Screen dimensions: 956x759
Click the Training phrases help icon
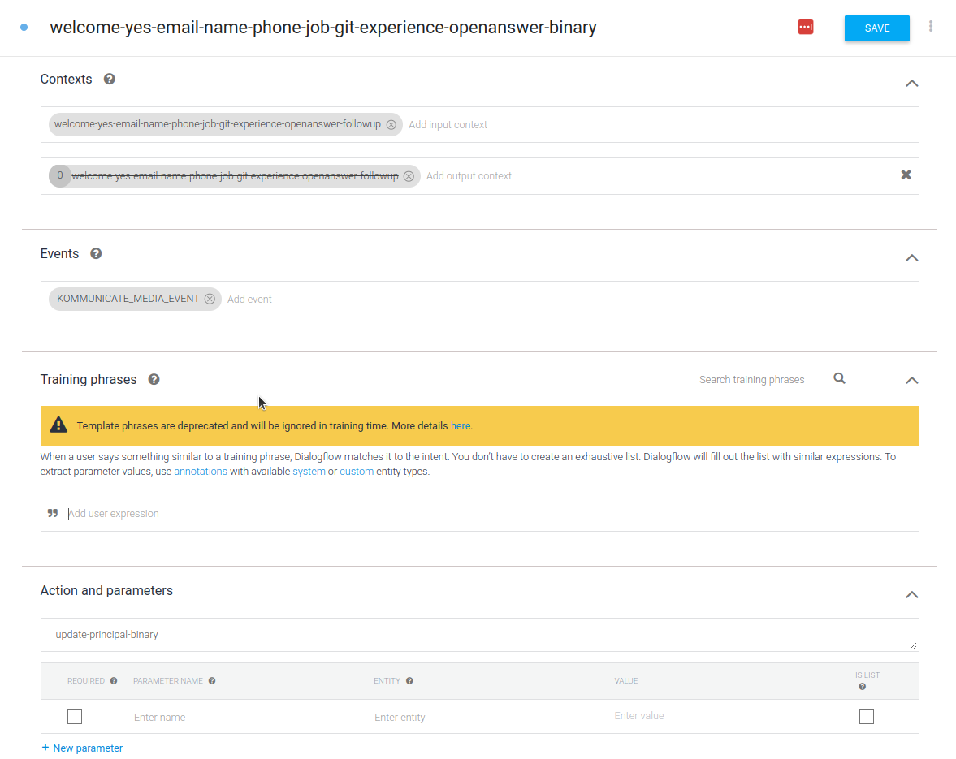tap(154, 380)
